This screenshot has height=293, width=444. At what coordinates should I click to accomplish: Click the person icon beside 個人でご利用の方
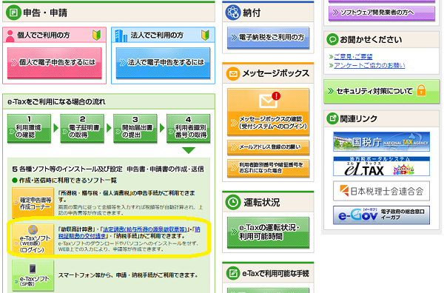click(10, 36)
